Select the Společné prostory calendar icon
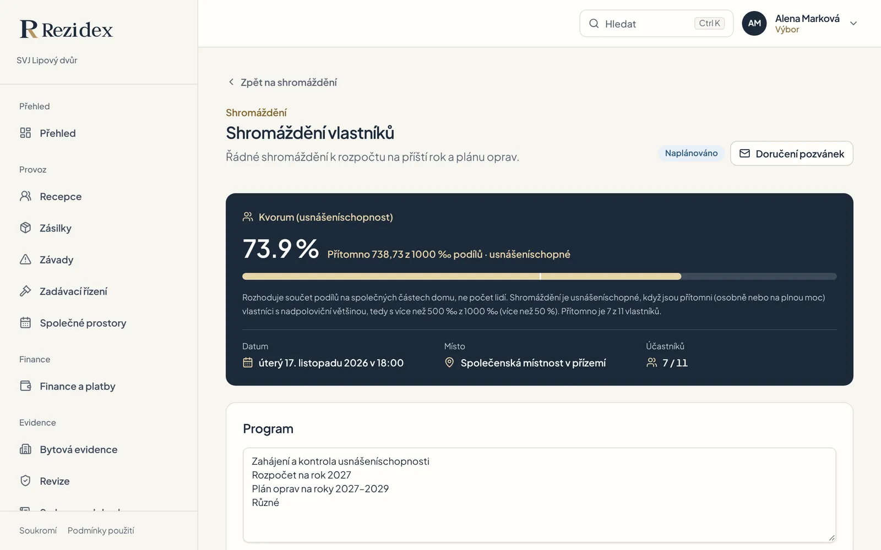Image resolution: width=881 pixels, height=550 pixels. click(25, 322)
